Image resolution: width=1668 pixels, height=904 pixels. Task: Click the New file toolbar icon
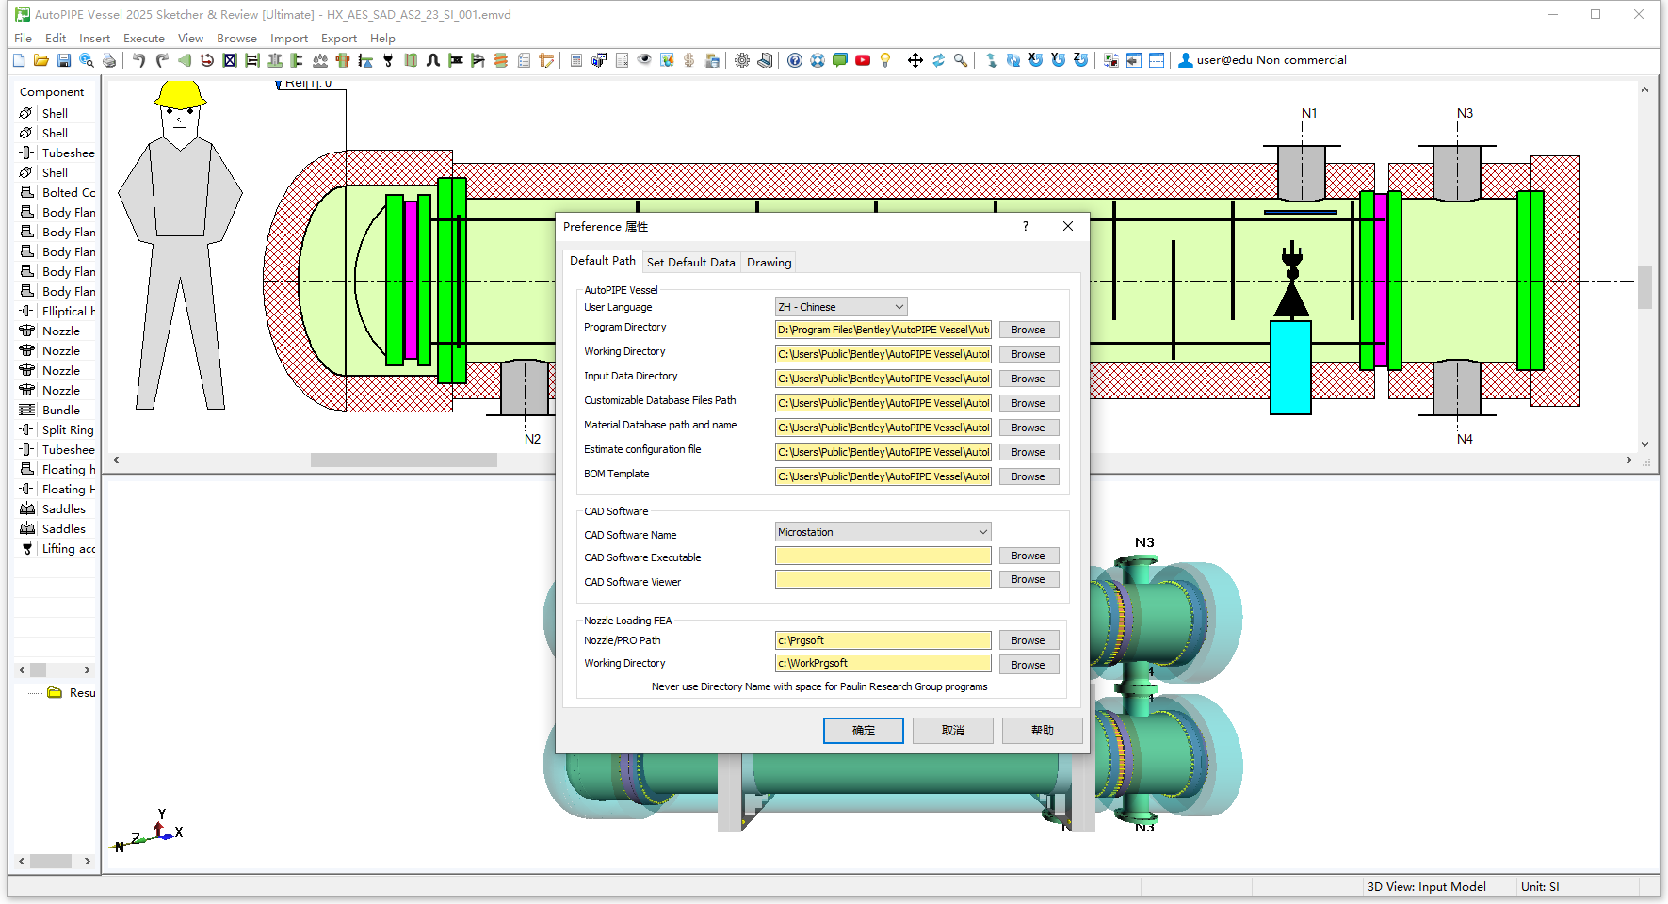coord(19,60)
